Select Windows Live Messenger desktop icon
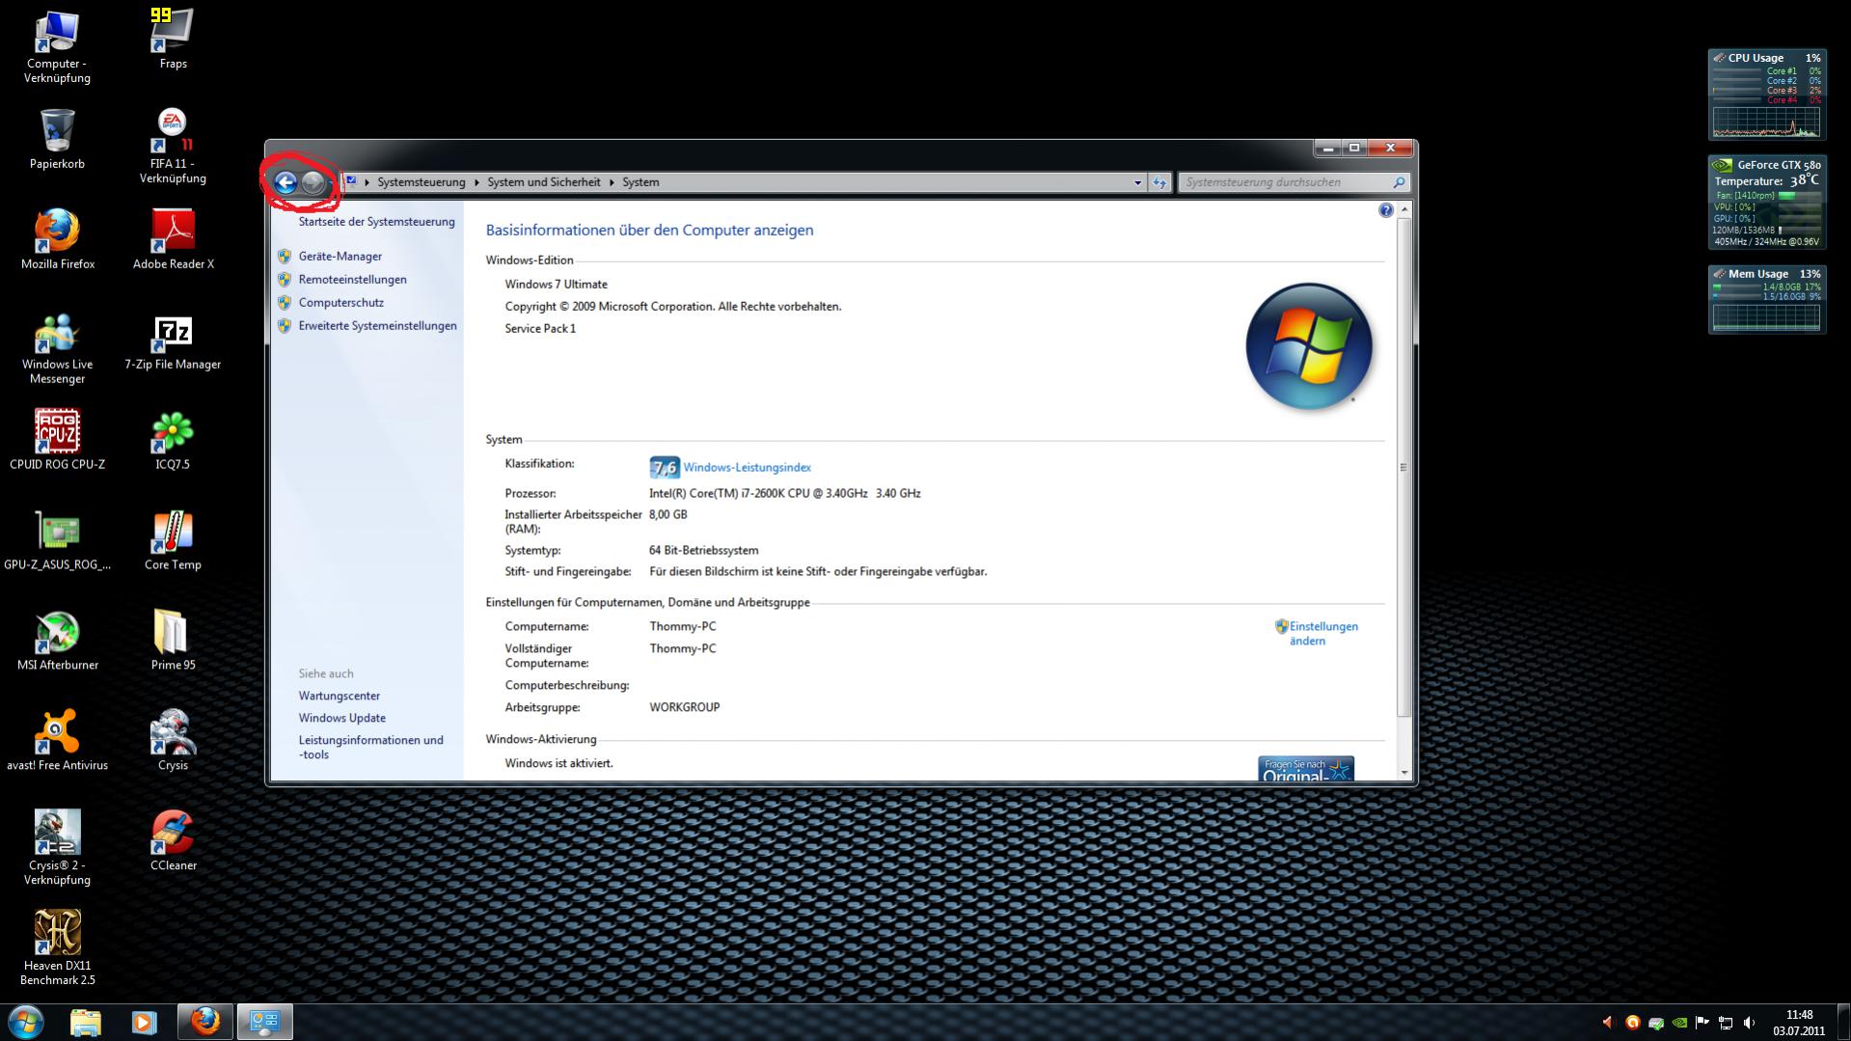This screenshot has width=1851, height=1041. (x=57, y=348)
